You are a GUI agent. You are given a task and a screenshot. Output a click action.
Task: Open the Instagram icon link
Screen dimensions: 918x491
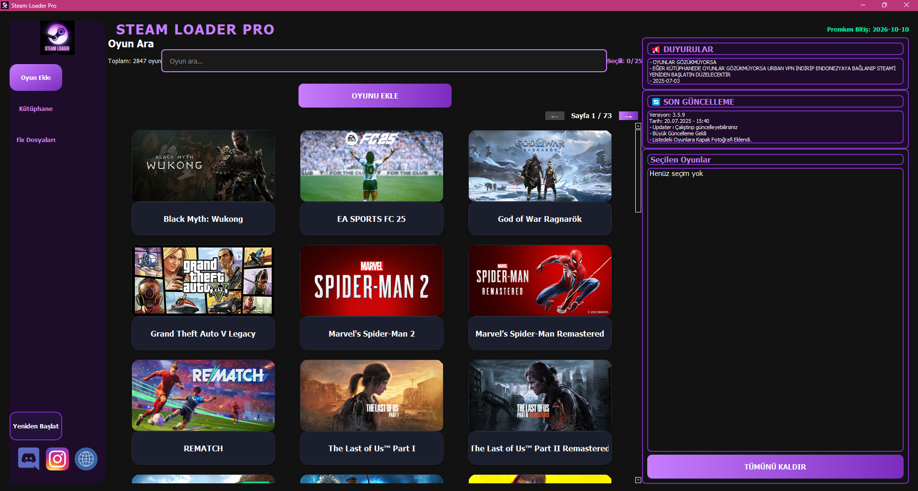57,459
